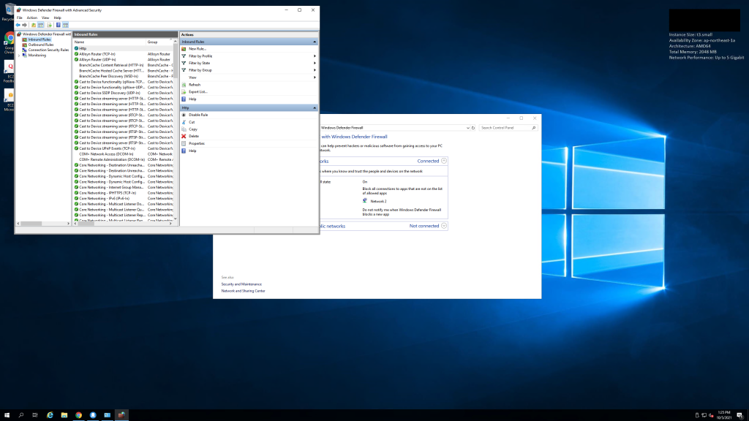749x421 pixels.
Task: Collapse the Http actions section
Action: pos(315,108)
